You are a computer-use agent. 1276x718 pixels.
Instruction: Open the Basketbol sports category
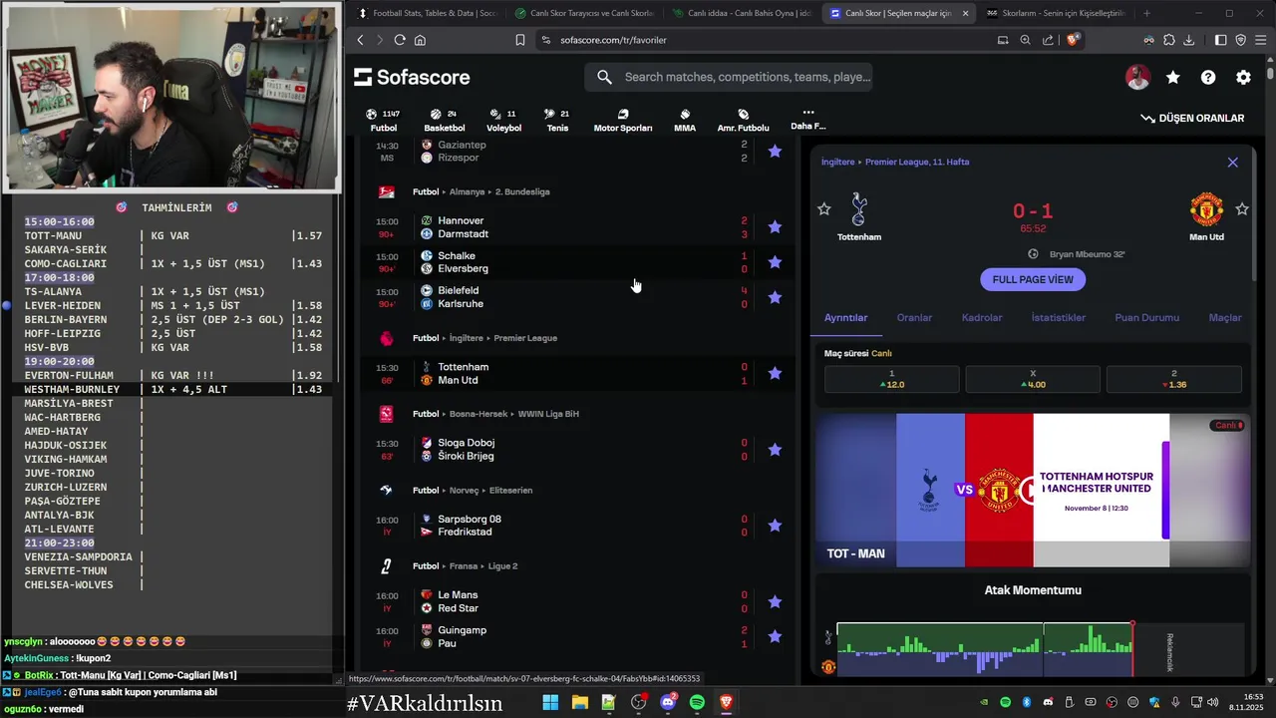pos(444,120)
